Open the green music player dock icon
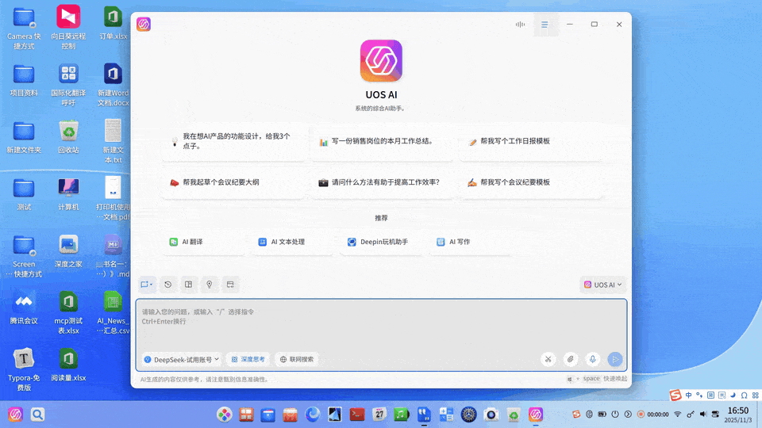 pyautogui.click(x=402, y=415)
